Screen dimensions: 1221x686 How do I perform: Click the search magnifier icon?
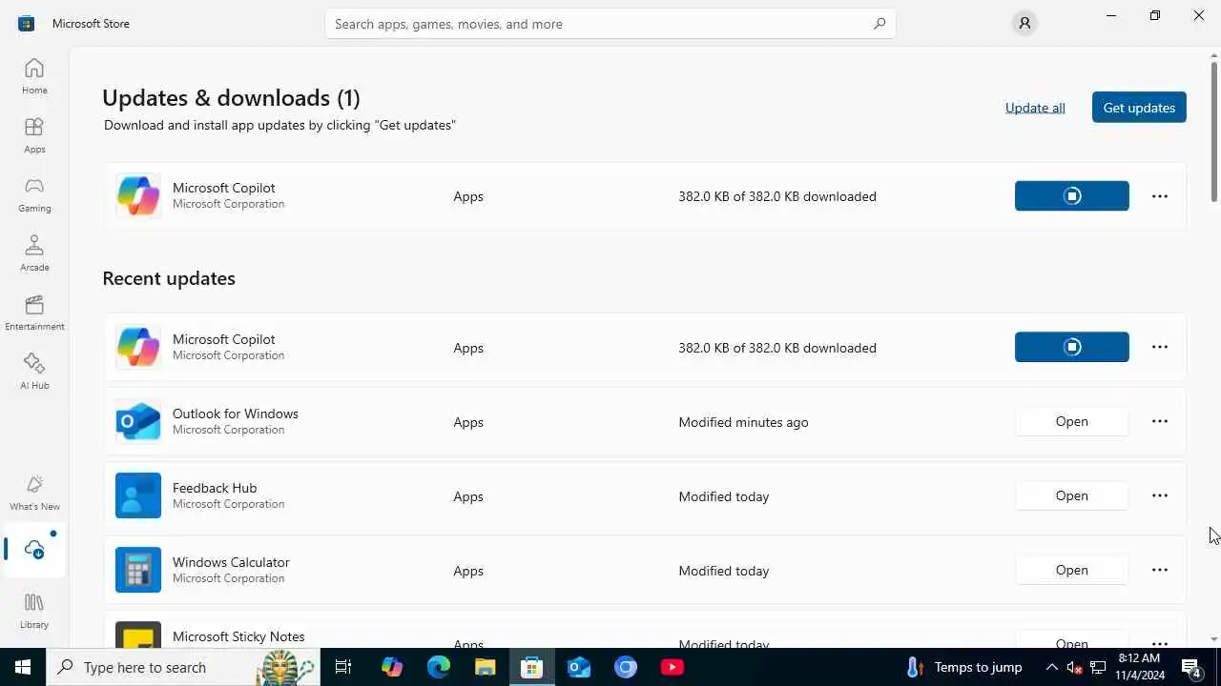click(880, 24)
